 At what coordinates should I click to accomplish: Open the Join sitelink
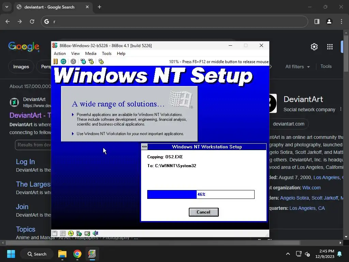pos(22,207)
